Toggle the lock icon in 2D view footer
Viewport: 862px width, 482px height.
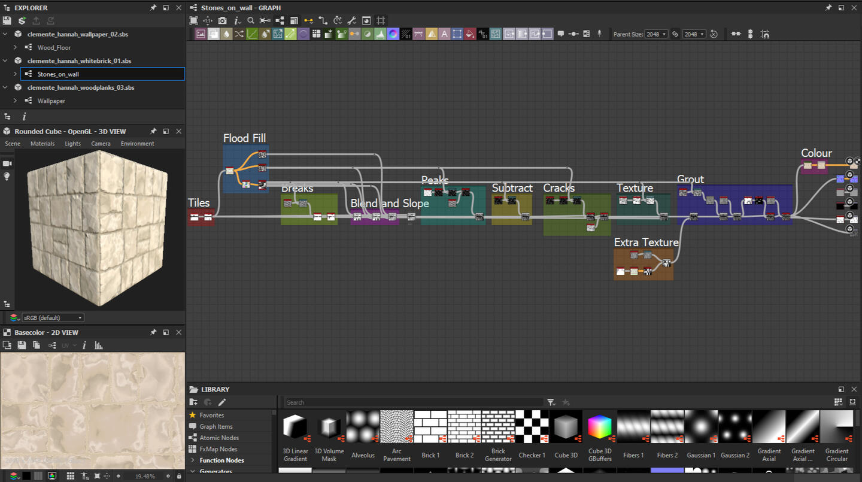click(178, 476)
